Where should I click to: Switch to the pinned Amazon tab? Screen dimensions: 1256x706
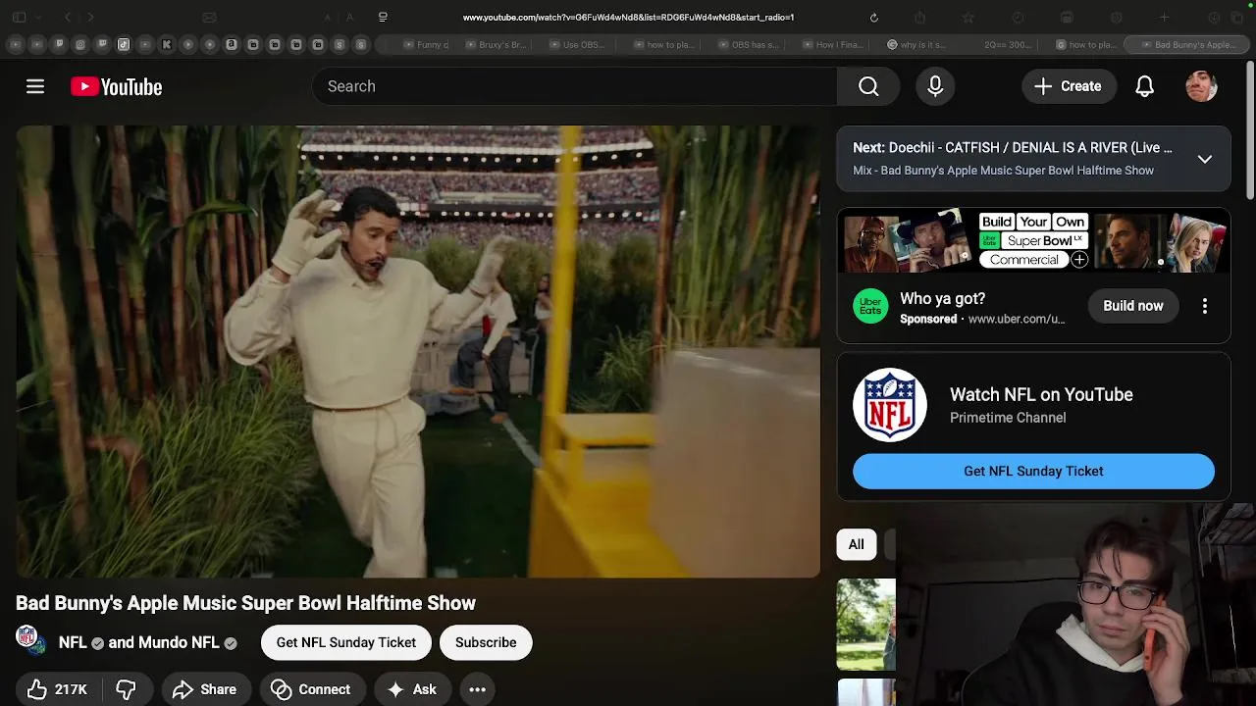coord(232,44)
